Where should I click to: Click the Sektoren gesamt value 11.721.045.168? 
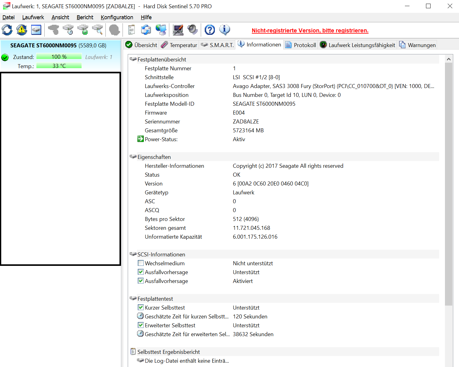pos(252,228)
